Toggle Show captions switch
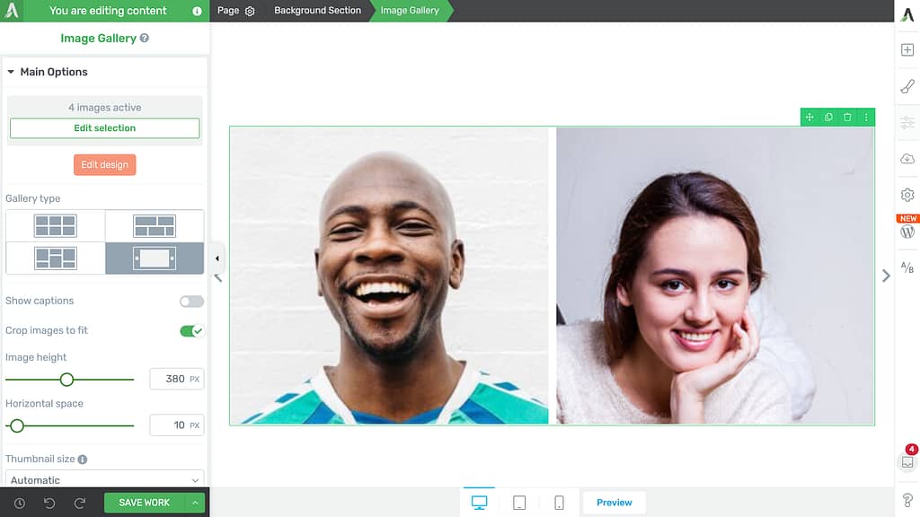This screenshot has height=517, width=920. 192,302
